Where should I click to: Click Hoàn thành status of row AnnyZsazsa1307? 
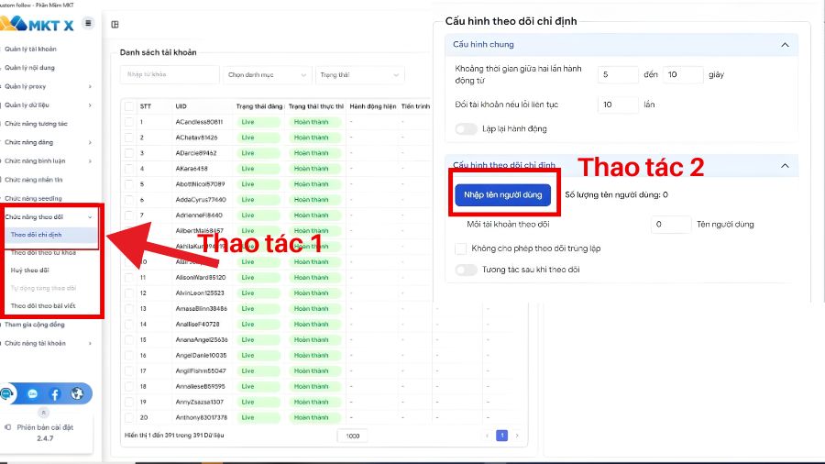(314, 403)
